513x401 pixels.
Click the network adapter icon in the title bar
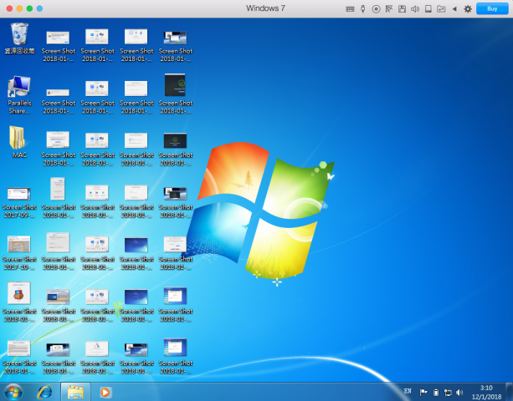(x=389, y=9)
